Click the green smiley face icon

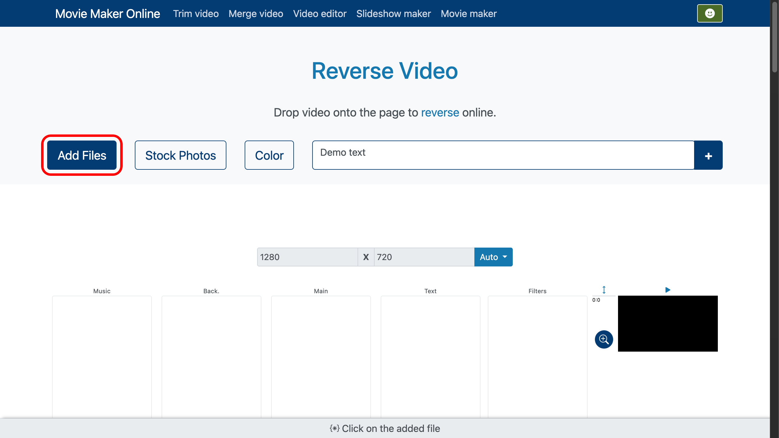[710, 13]
